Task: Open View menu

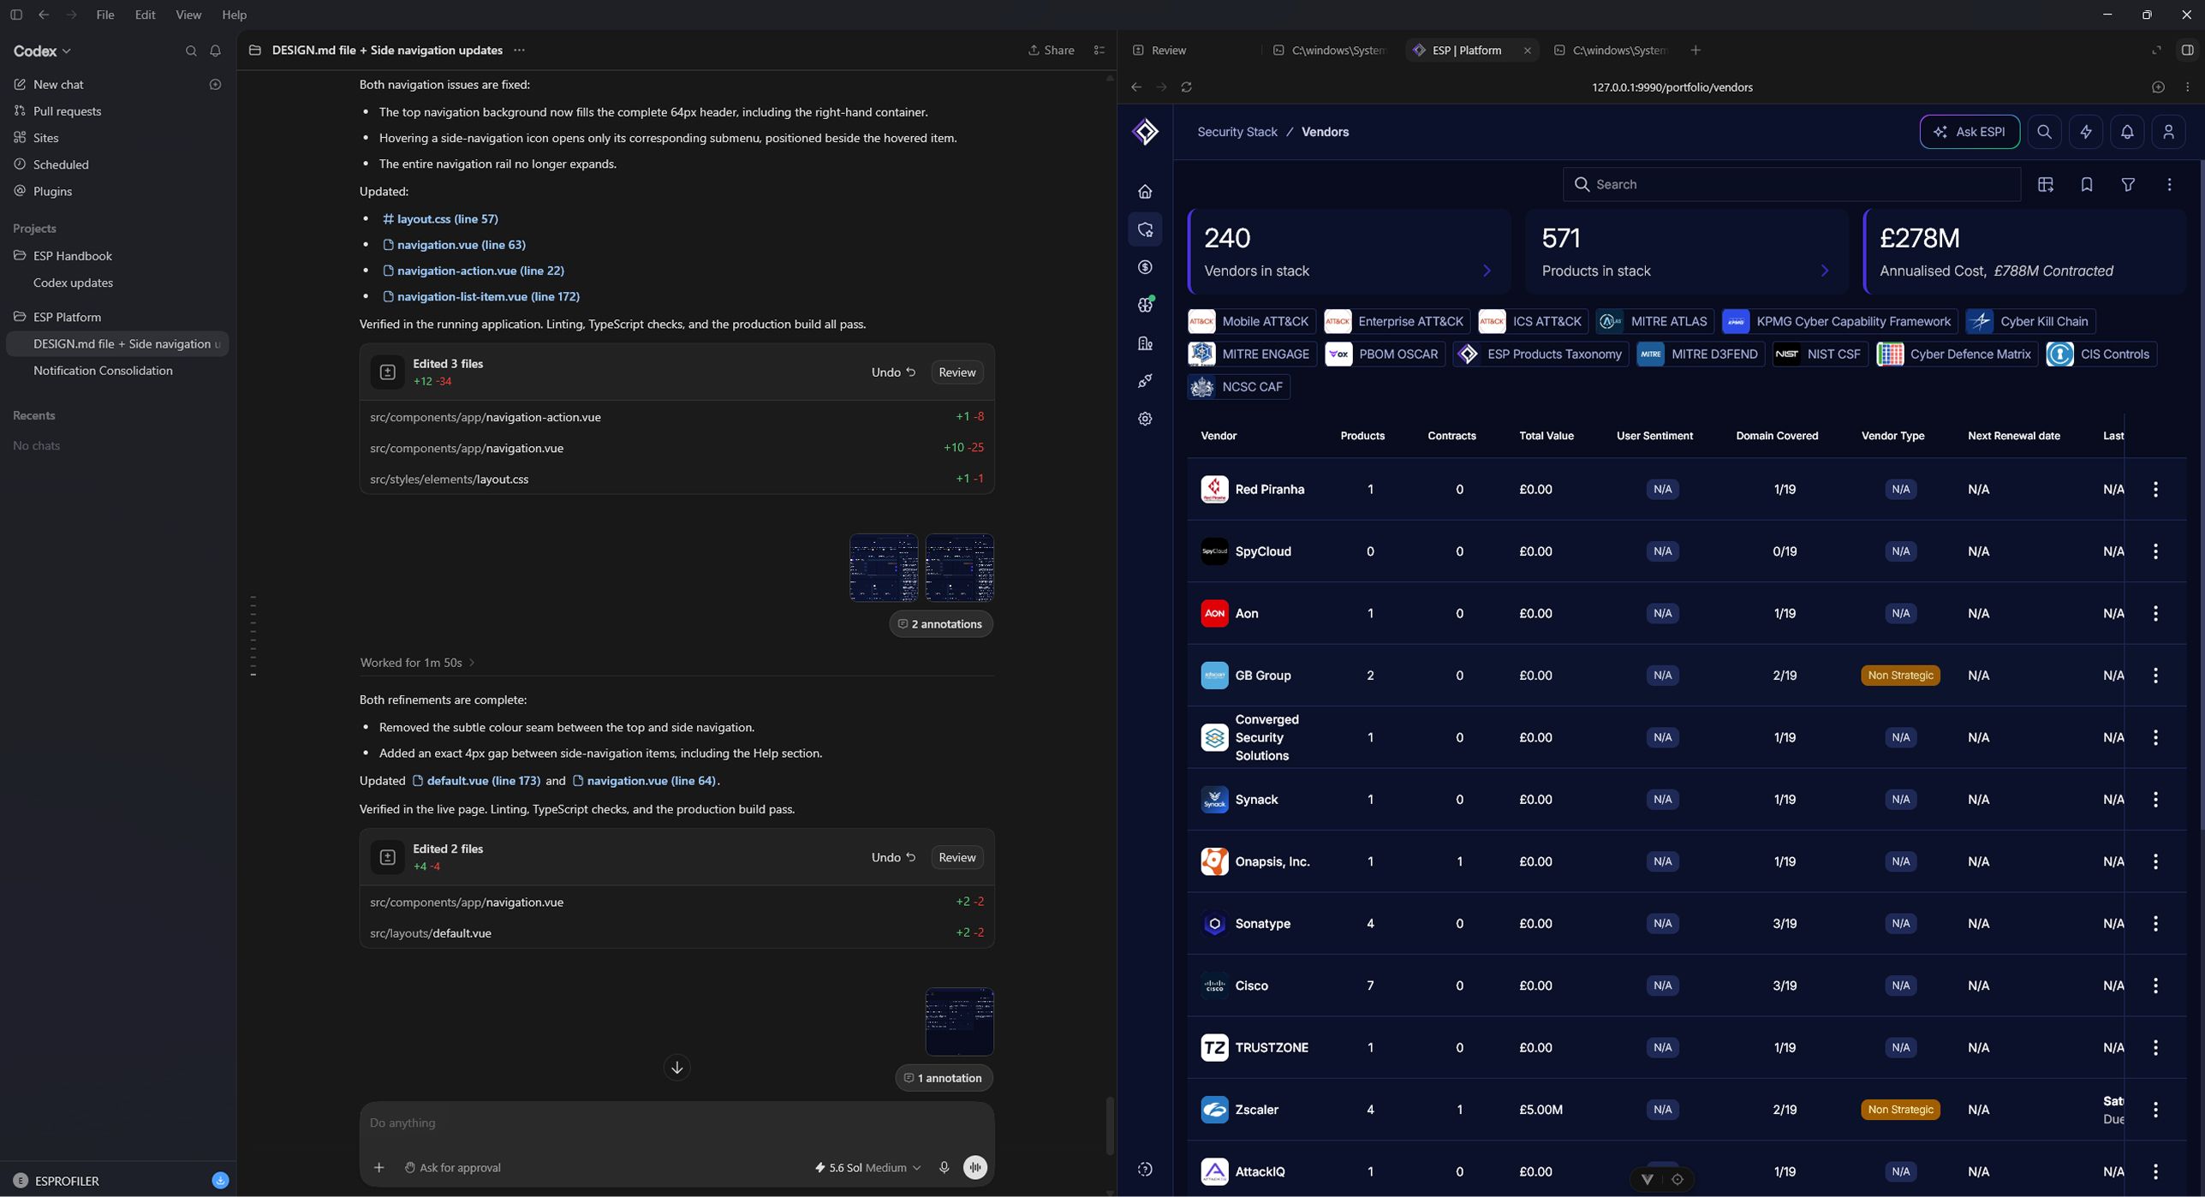Action: point(188,15)
